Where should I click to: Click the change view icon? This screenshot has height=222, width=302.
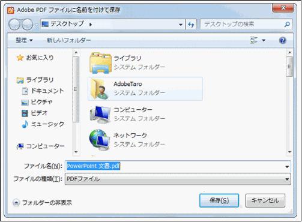point(254,40)
